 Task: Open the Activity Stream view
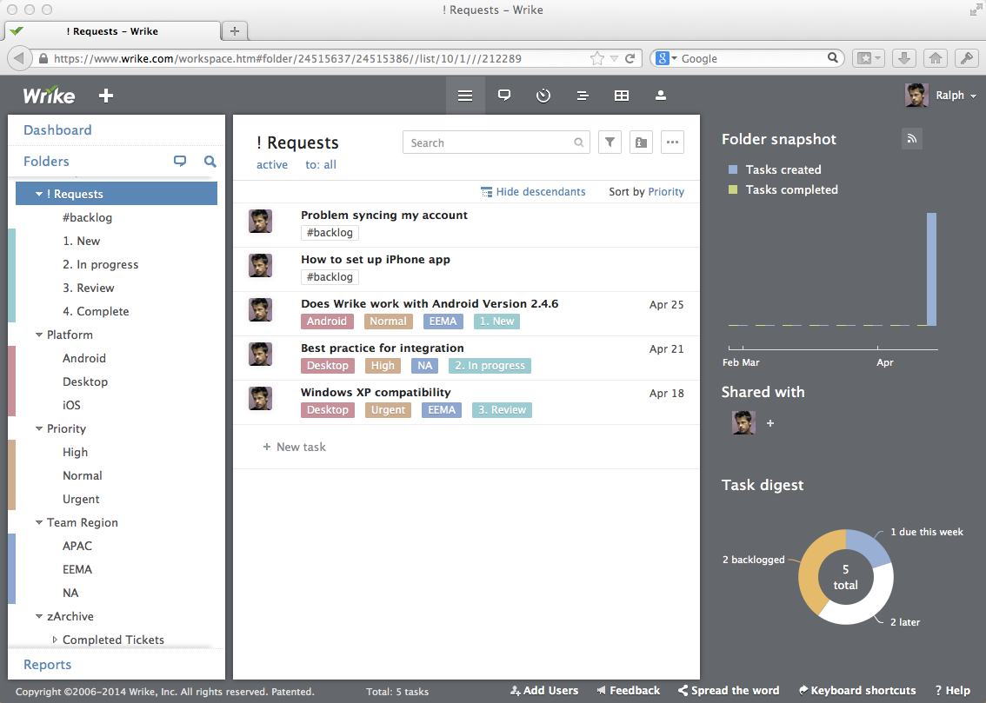[x=504, y=95]
